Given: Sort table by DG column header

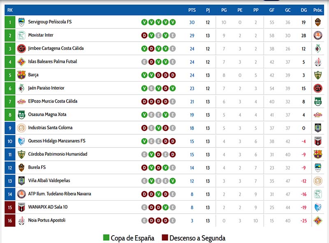Looking at the screenshot, I should pyautogui.click(x=304, y=10).
